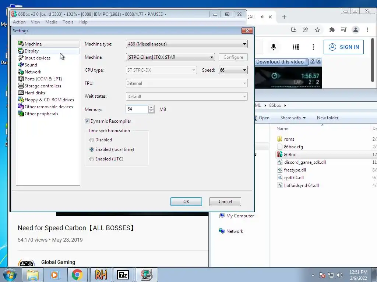The image size is (377, 282).
Task: Select Ports (COM & LPT) category
Action: pos(43,79)
